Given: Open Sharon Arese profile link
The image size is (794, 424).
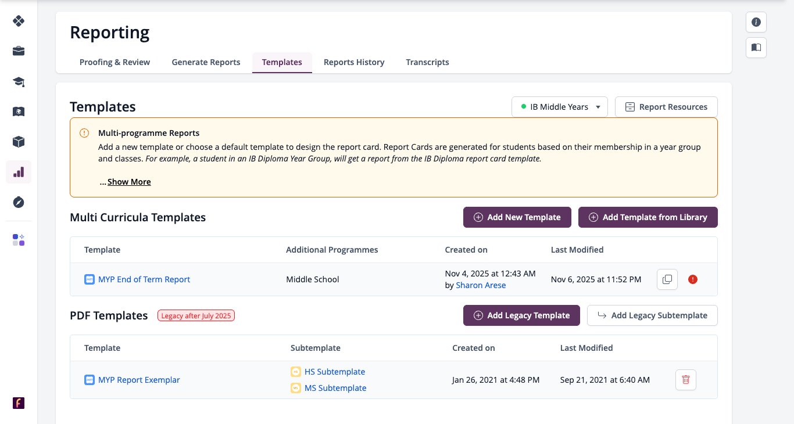Looking at the screenshot, I should tap(481, 285).
